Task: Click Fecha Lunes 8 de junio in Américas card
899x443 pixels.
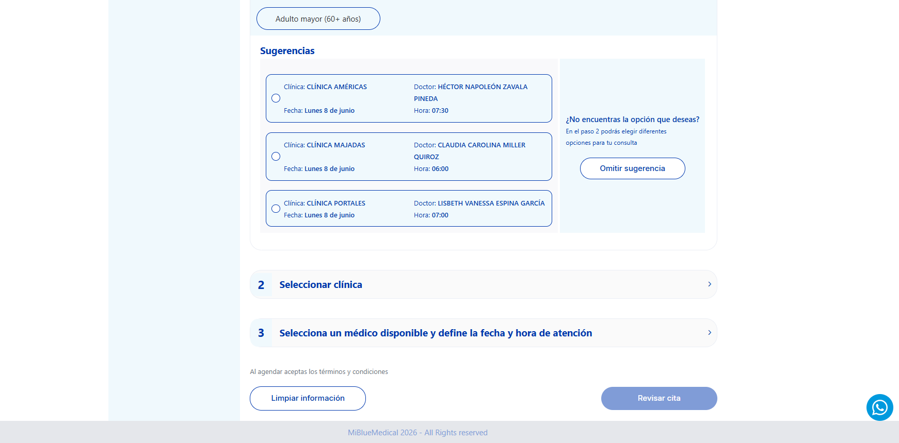Action: (319, 111)
